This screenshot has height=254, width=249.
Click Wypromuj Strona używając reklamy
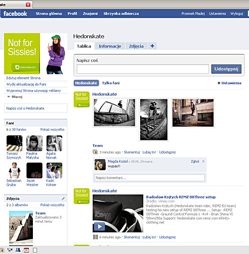[33, 90]
